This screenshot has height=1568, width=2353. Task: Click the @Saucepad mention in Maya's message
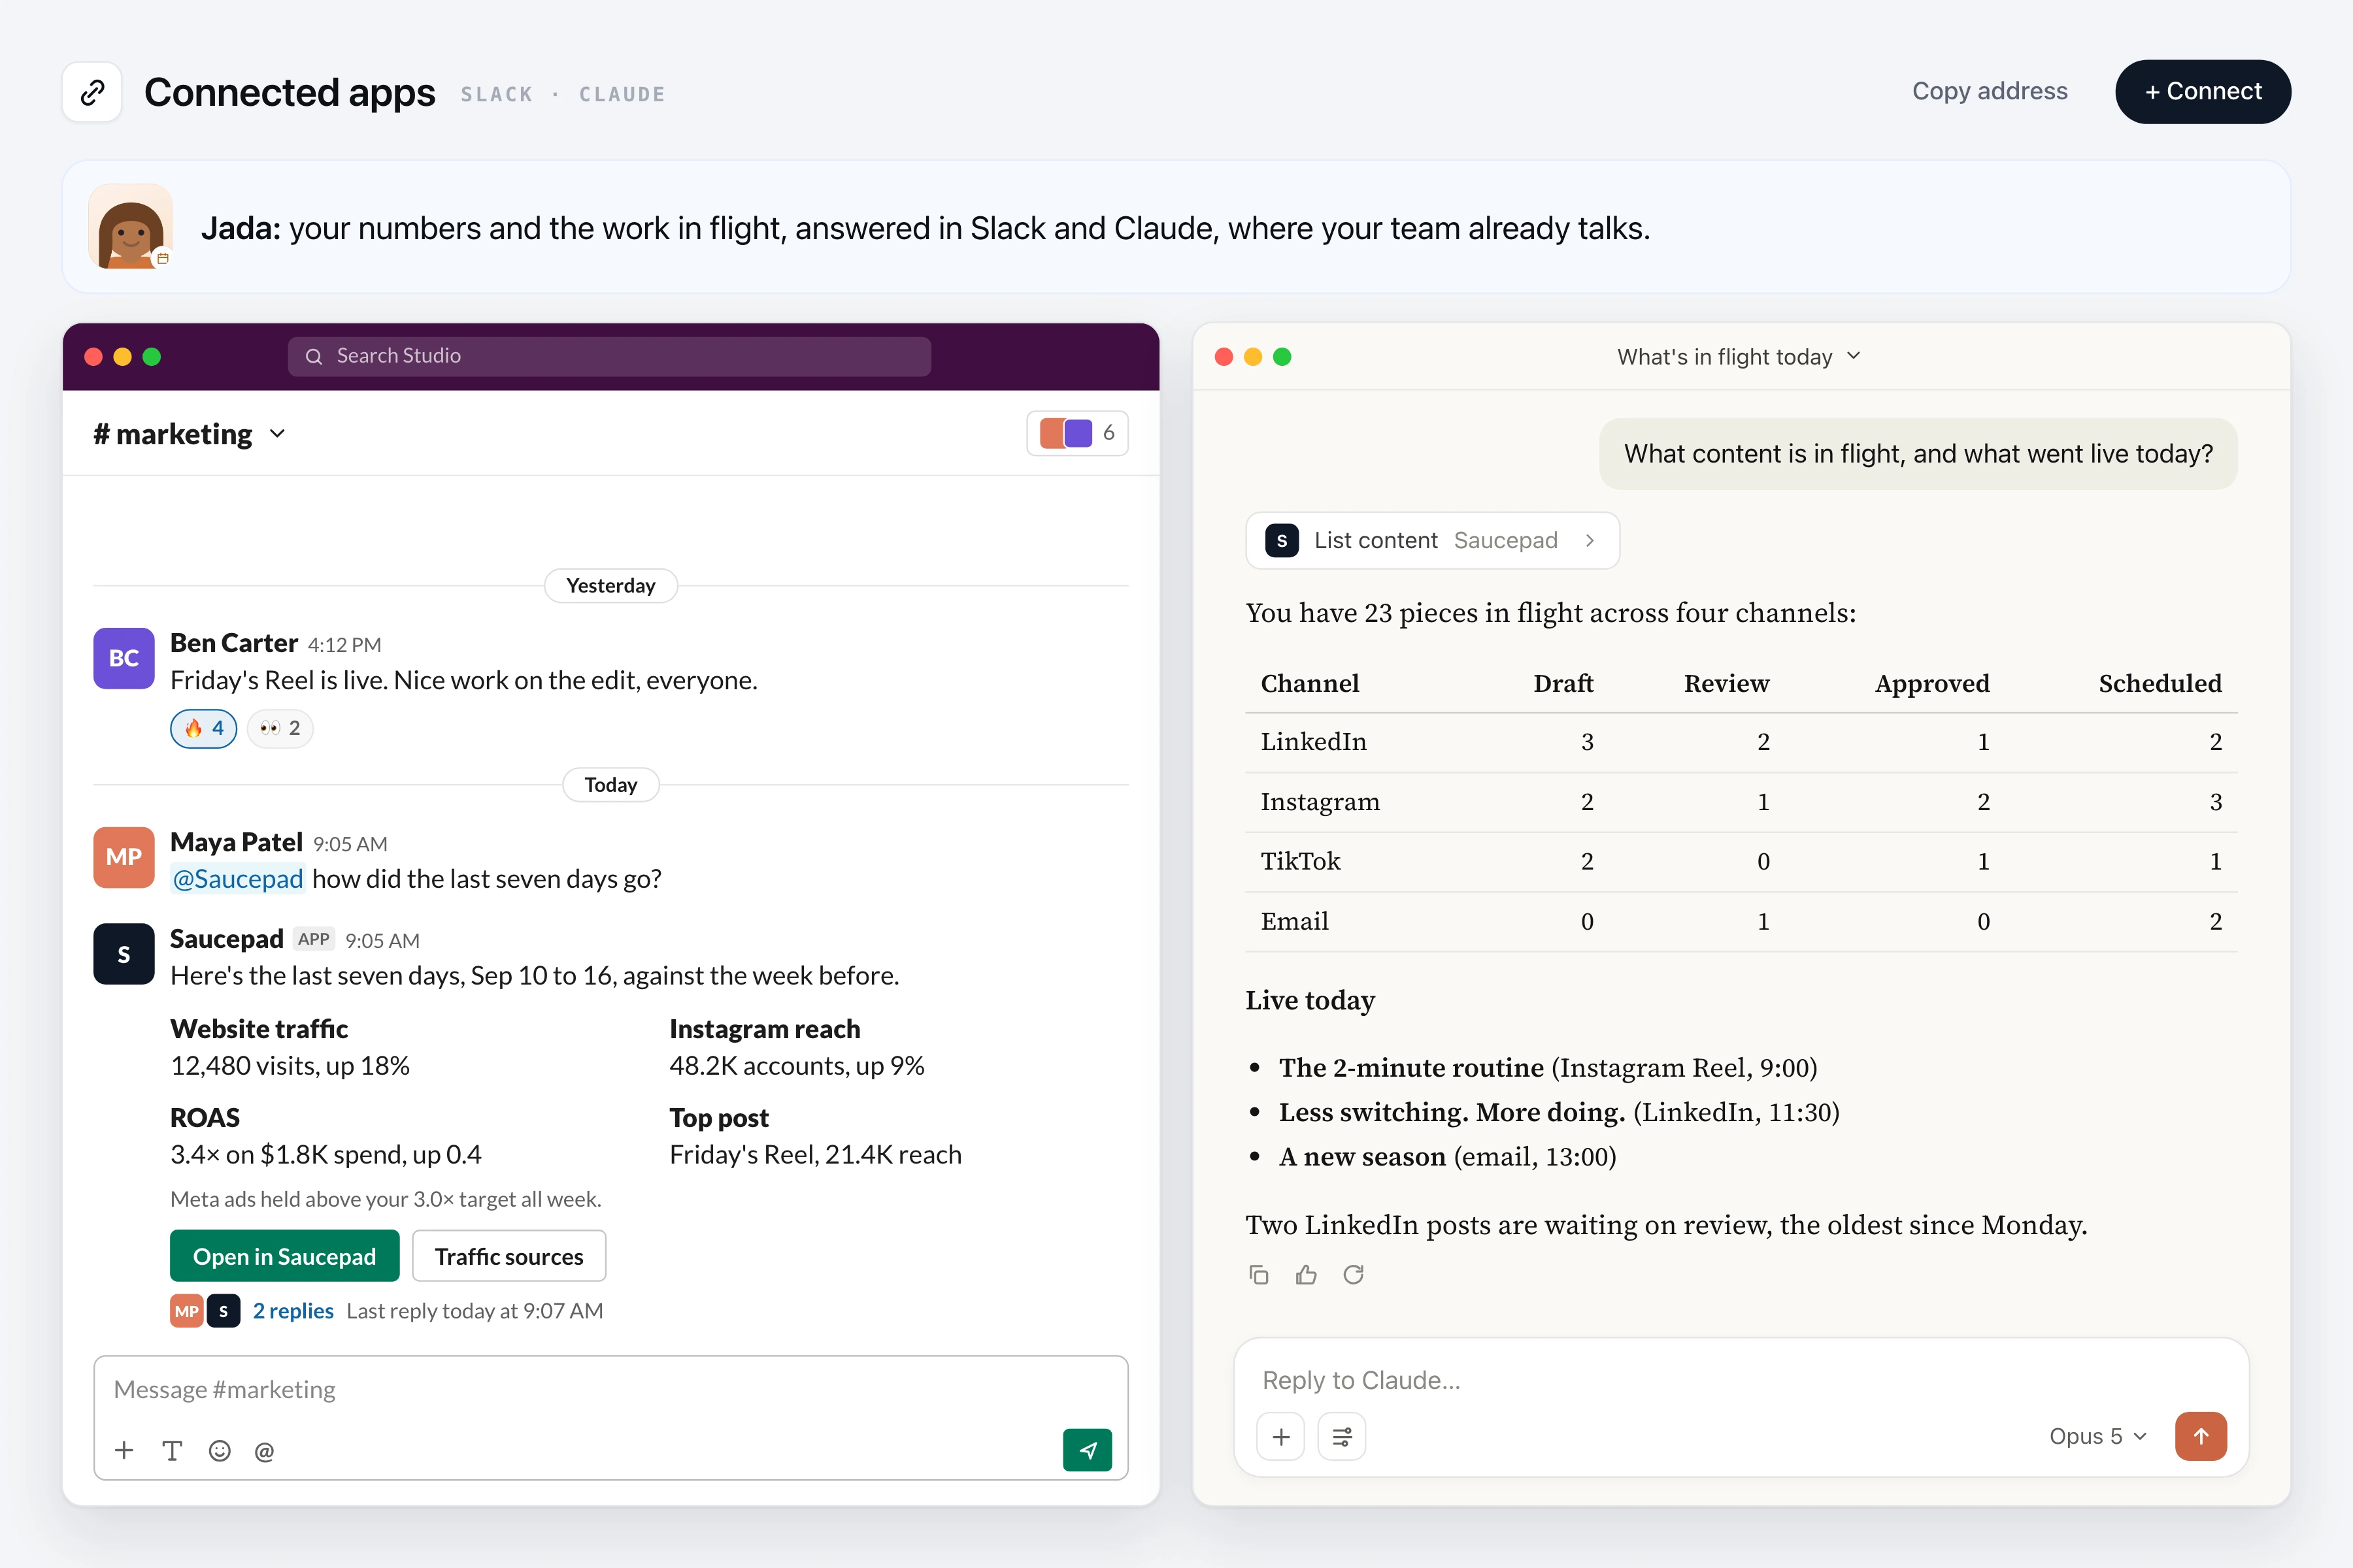click(x=237, y=878)
